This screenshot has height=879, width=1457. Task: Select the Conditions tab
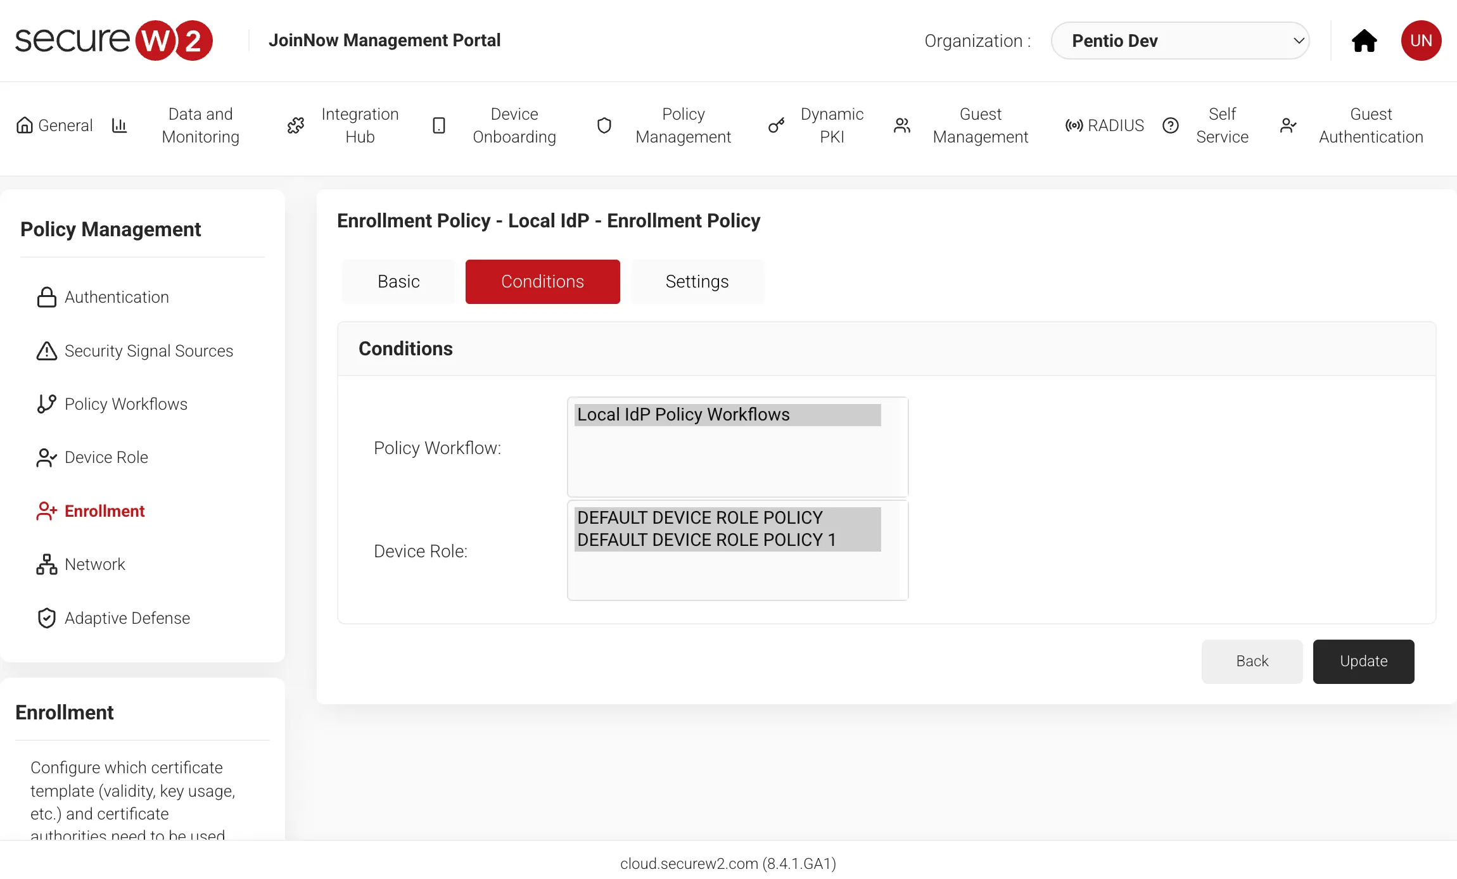click(x=542, y=281)
